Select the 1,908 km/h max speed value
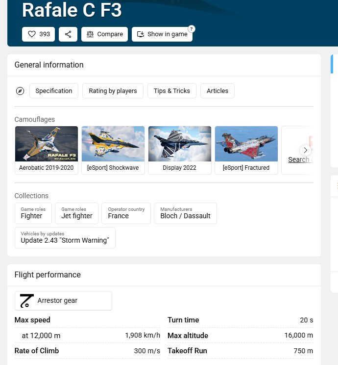The image size is (338, 365). 143,336
